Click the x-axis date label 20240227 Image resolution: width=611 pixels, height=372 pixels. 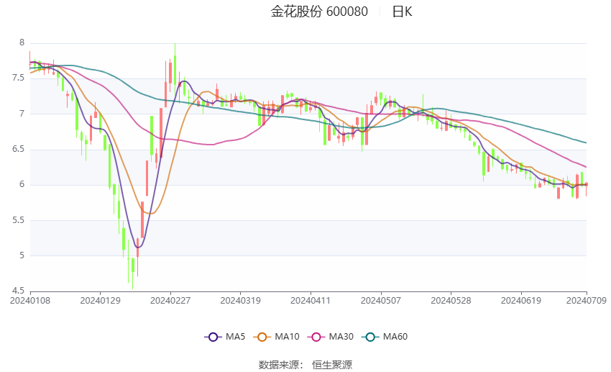click(170, 301)
